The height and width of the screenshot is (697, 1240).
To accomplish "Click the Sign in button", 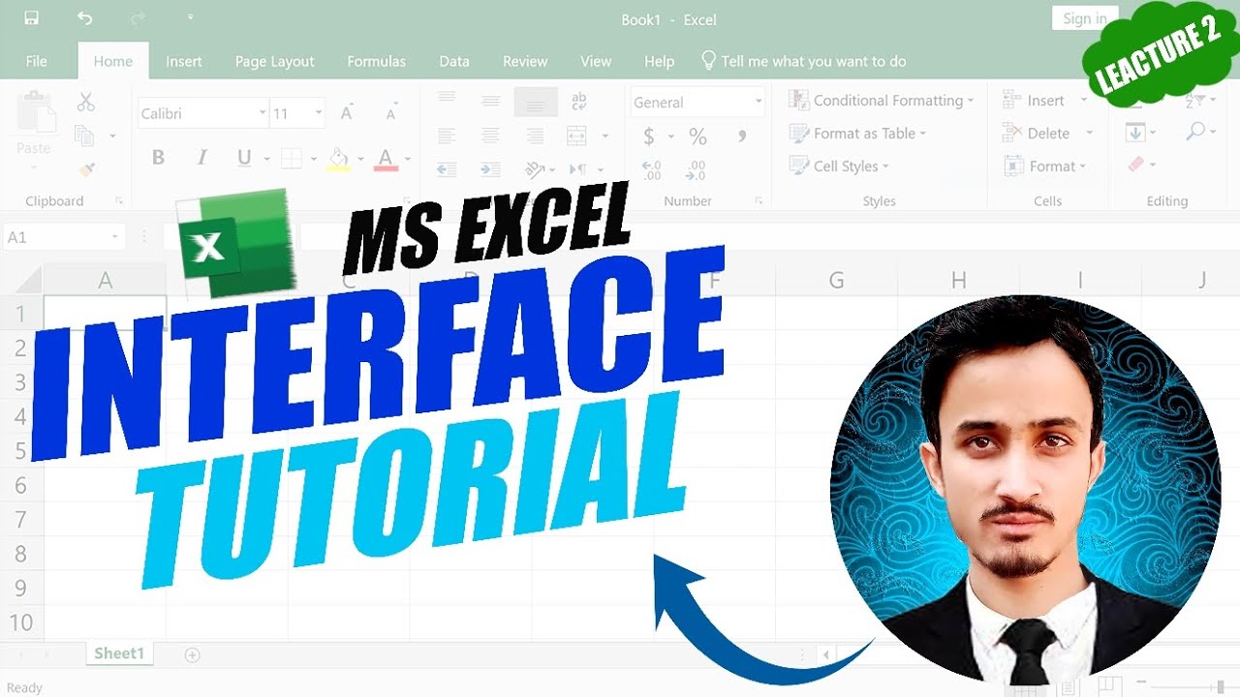I will pos(1085,18).
